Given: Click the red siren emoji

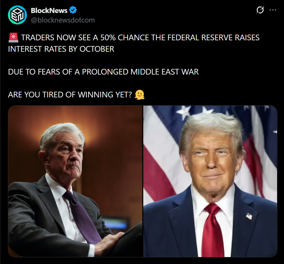Looking at the screenshot, I should click(13, 37).
